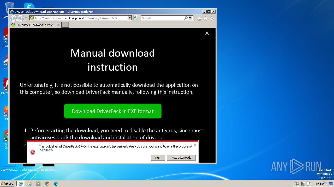Close the manual download instruction overlay
Image resolution: width=334 pixels, height=187 pixels.
pyautogui.click(x=207, y=33)
